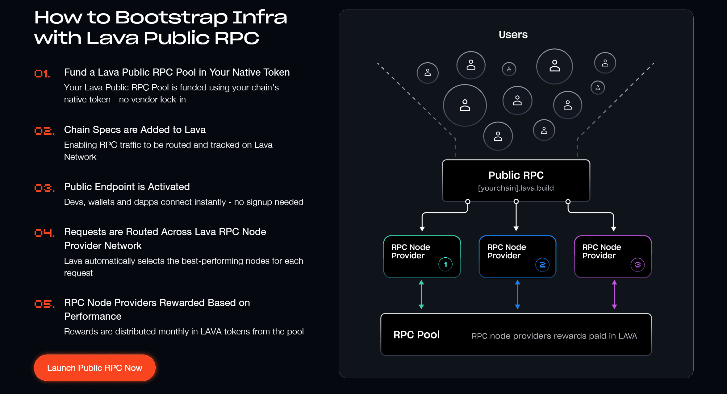Select the leftmost small user avatar icon
Screen dimensions: 727x394
coord(428,73)
